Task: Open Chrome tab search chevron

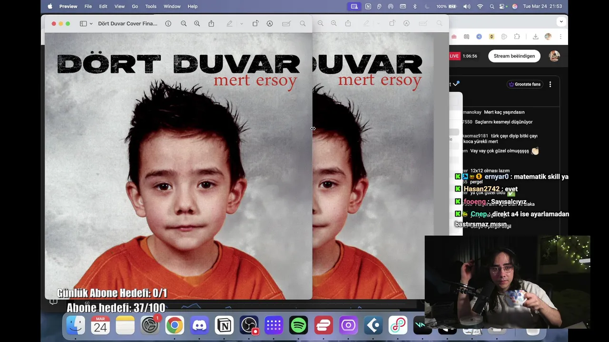Action: pyautogui.click(x=561, y=21)
